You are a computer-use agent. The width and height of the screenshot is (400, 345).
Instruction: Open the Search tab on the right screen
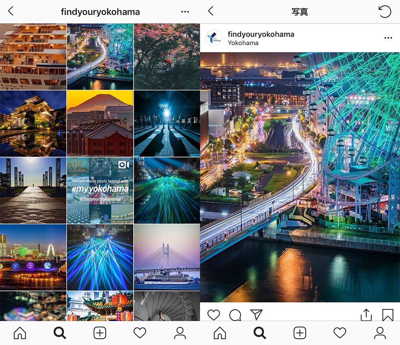tap(260, 333)
